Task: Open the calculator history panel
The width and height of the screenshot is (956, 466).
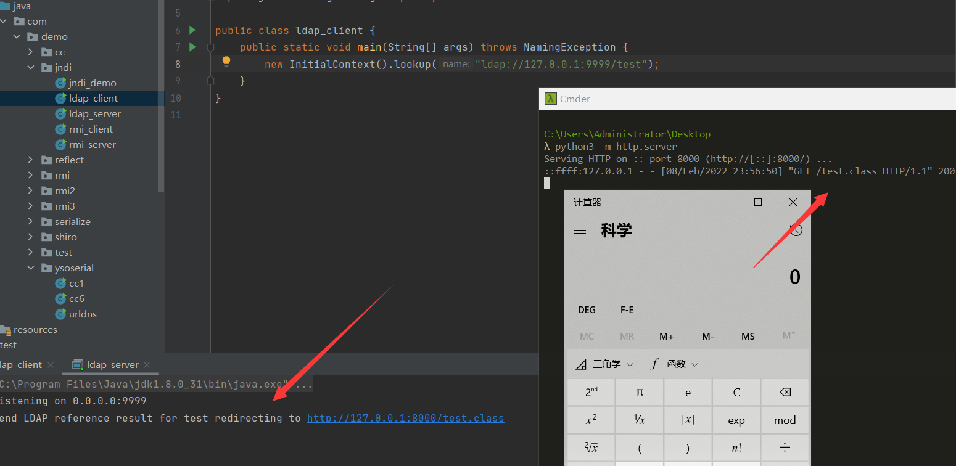Action: (796, 230)
